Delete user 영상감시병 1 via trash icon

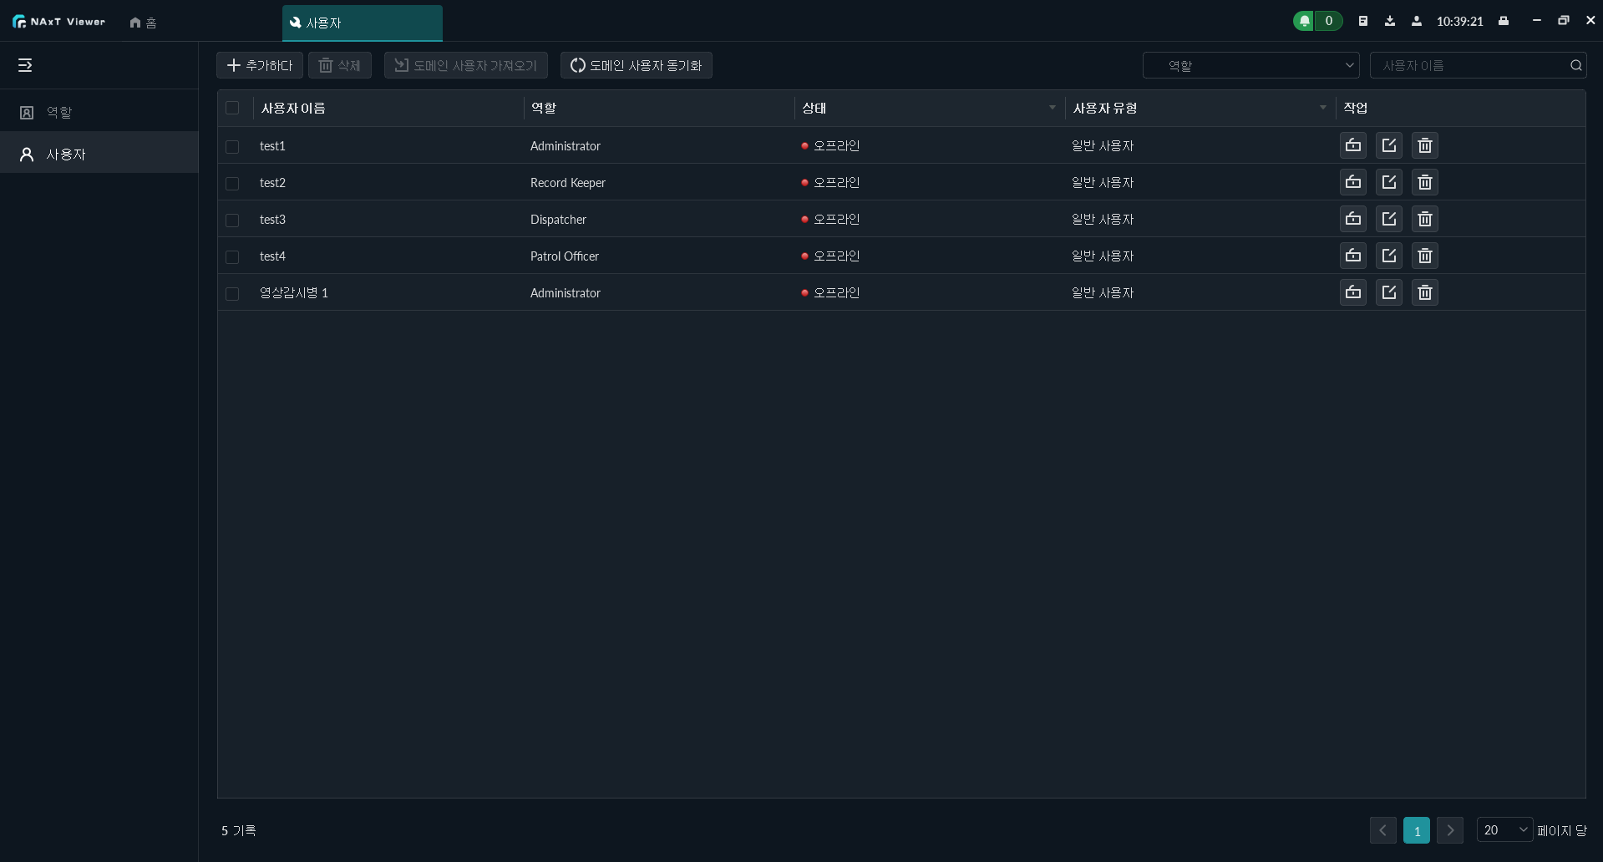click(x=1424, y=292)
